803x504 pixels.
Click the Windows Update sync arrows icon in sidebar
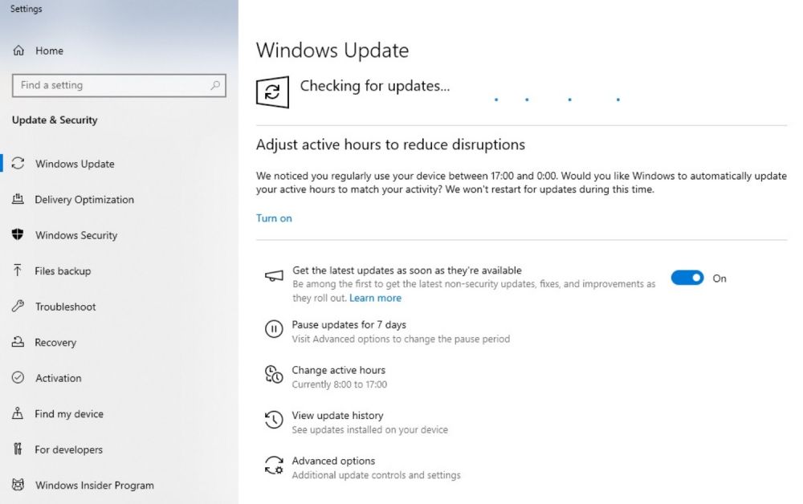coord(18,163)
